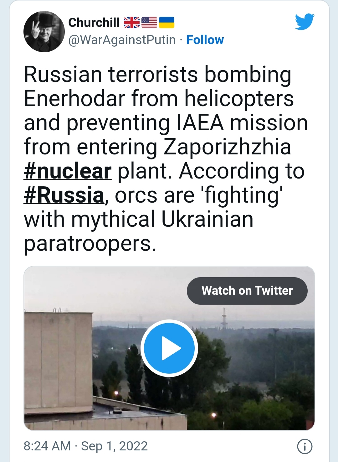Click the 8:24 AM time text
The image size is (338, 462).
tap(47, 446)
